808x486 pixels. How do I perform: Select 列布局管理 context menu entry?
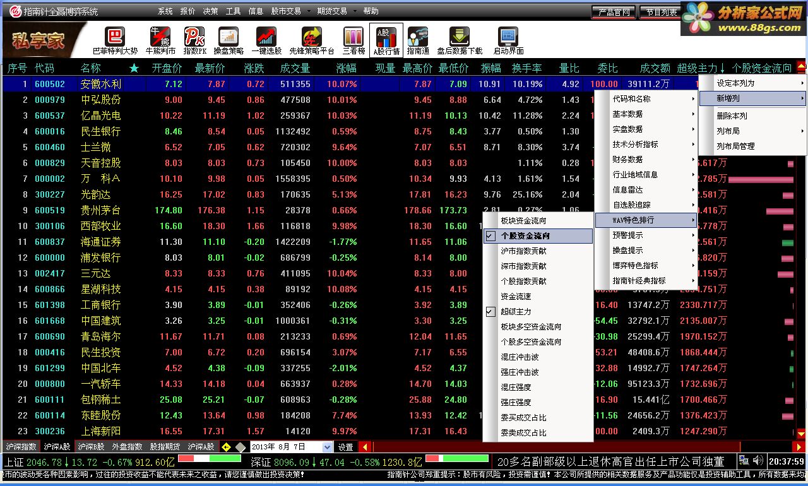coord(753,146)
